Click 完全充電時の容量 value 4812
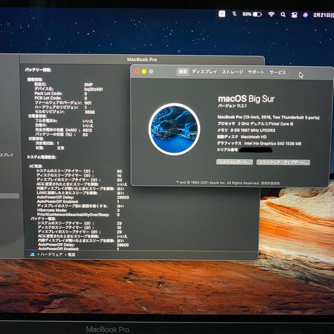 tap(87, 130)
